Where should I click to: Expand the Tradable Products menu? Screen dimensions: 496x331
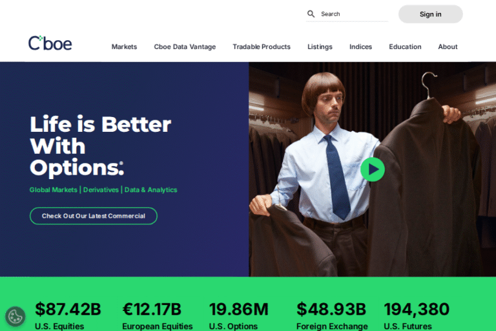[x=262, y=47]
